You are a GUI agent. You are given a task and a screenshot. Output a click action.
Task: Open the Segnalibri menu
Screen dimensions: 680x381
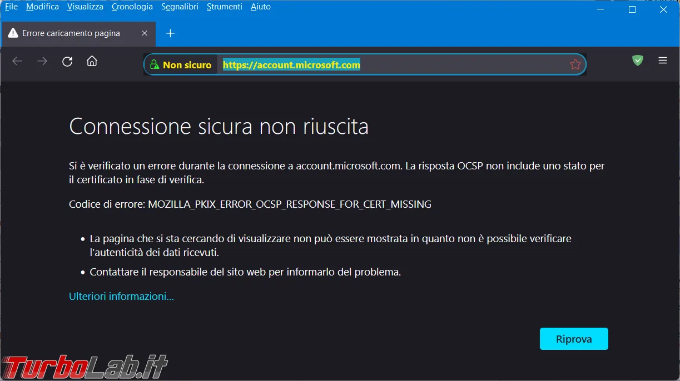tap(180, 7)
